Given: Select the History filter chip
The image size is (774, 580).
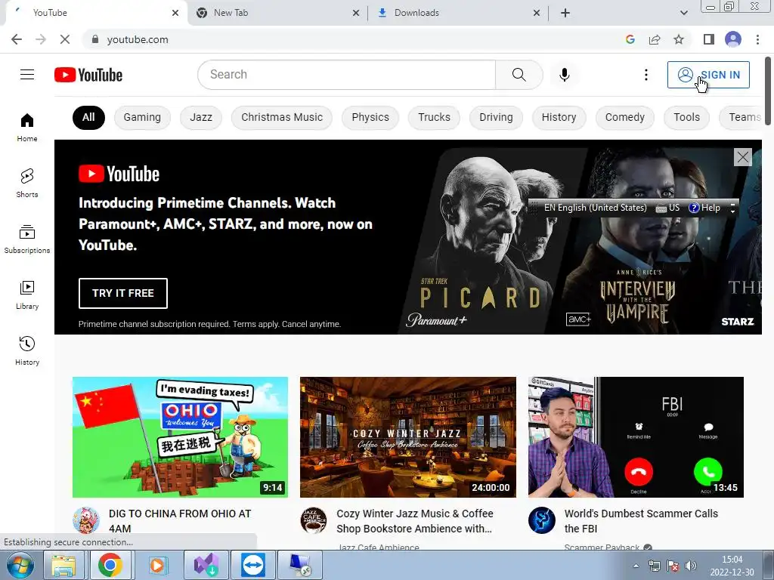Looking at the screenshot, I should [559, 117].
